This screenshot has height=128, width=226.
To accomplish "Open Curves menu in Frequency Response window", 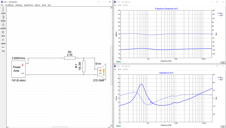I will 125,5.
